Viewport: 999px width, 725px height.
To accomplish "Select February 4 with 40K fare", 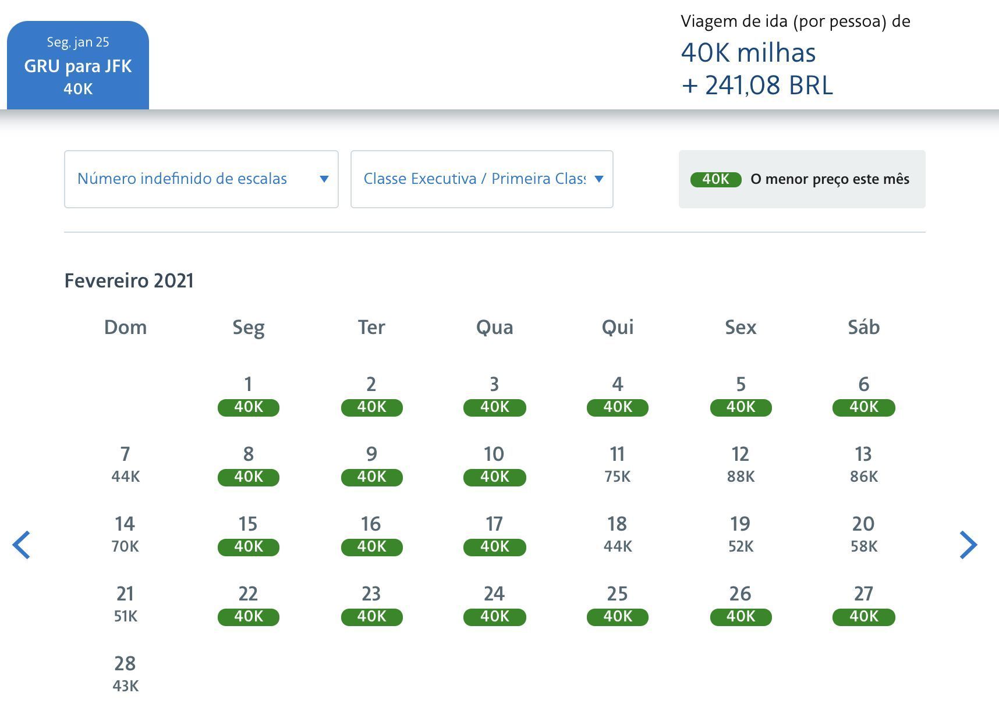I will [618, 396].
